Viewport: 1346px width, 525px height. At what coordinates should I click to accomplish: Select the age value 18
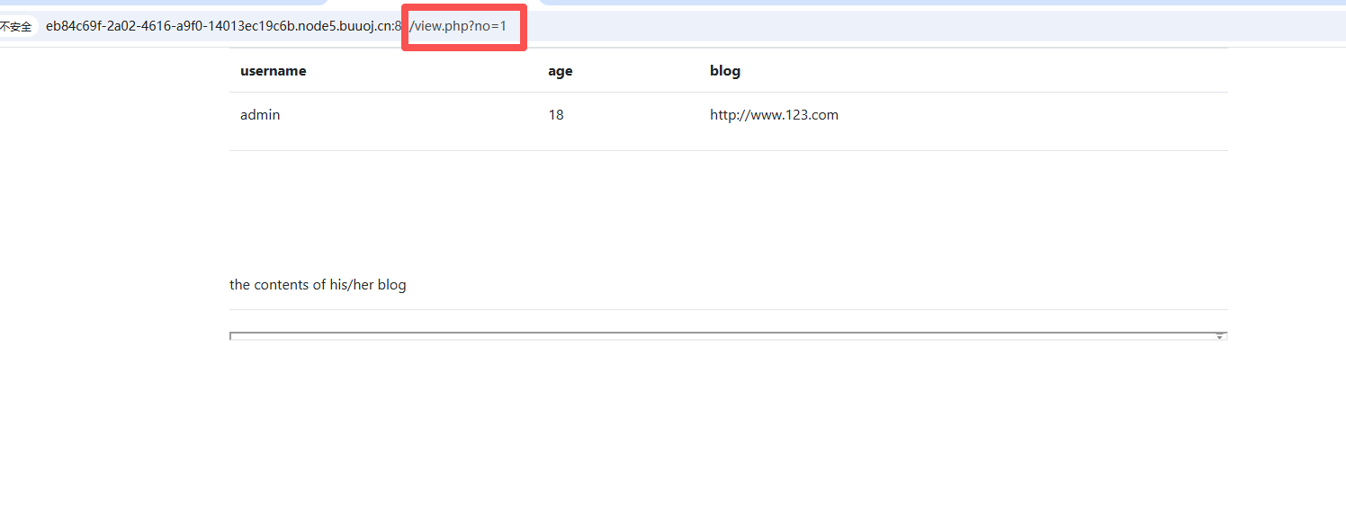tap(556, 115)
